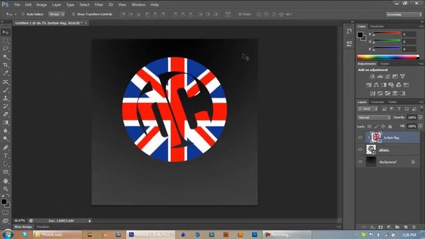
Task: Select the Clone Stamp tool
Action: 5,98
